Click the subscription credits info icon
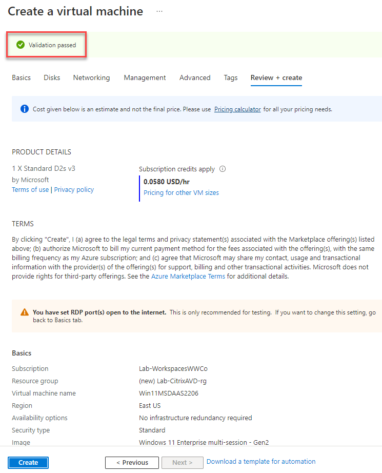This screenshot has width=382, height=473. tap(223, 169)
